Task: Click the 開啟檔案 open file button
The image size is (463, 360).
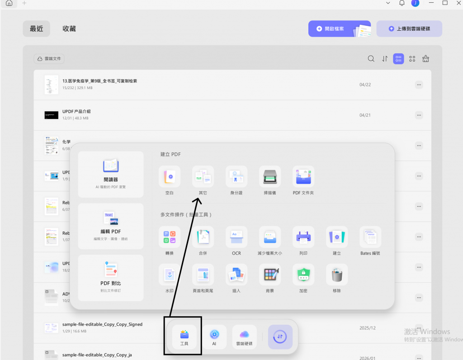Action: pyautogui.click(x=340, y=28)
